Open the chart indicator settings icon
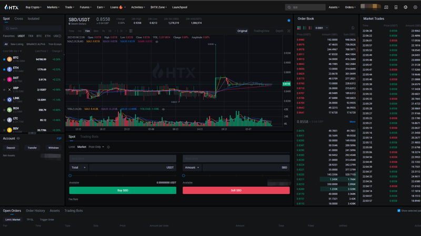 131,31
